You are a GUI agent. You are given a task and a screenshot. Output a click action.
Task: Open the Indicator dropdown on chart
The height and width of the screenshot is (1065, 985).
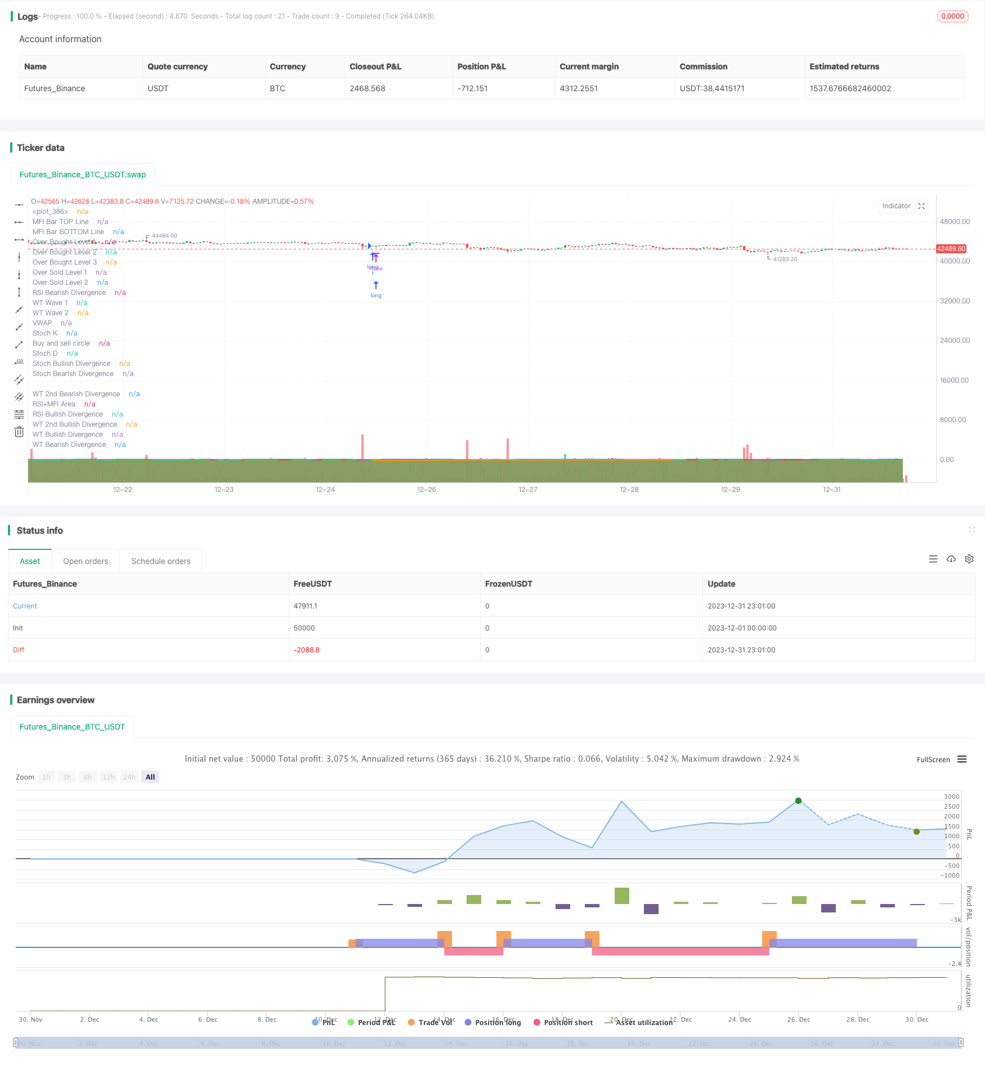(x=896, y=206)
